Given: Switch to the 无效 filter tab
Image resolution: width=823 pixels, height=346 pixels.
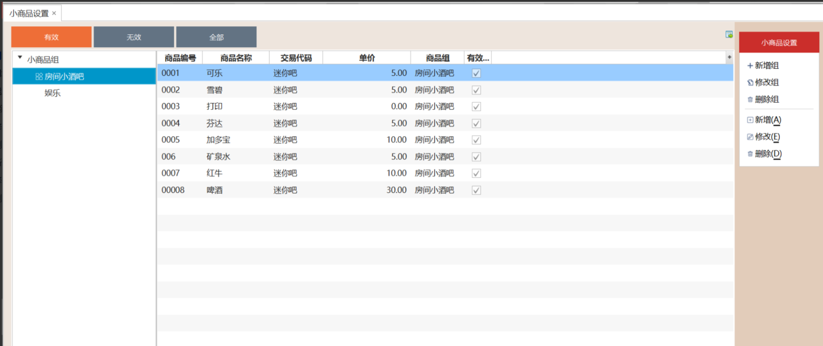Looking at the screenshot, I should 134,37.
